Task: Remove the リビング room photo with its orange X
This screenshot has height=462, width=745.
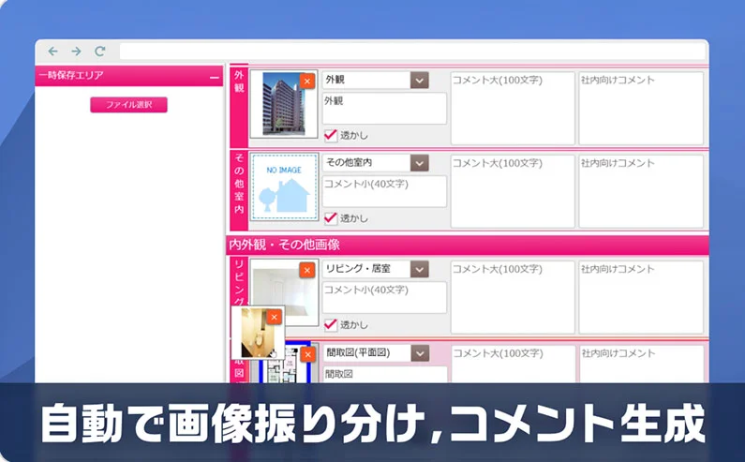Action: coord(307,271)
